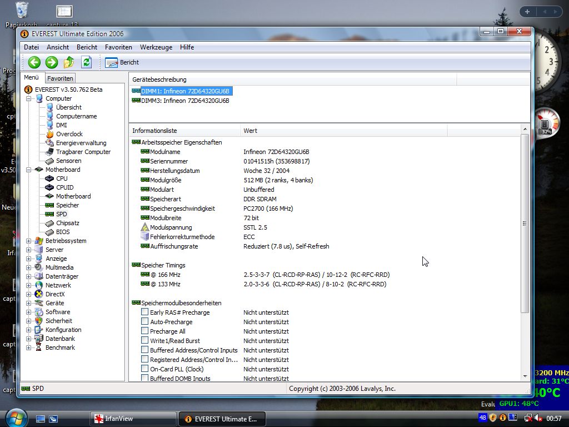Screen dimensions: 569x427
Task: Click the EVEREST v3.50.762 Beta root icon
Action: [28, 90]
